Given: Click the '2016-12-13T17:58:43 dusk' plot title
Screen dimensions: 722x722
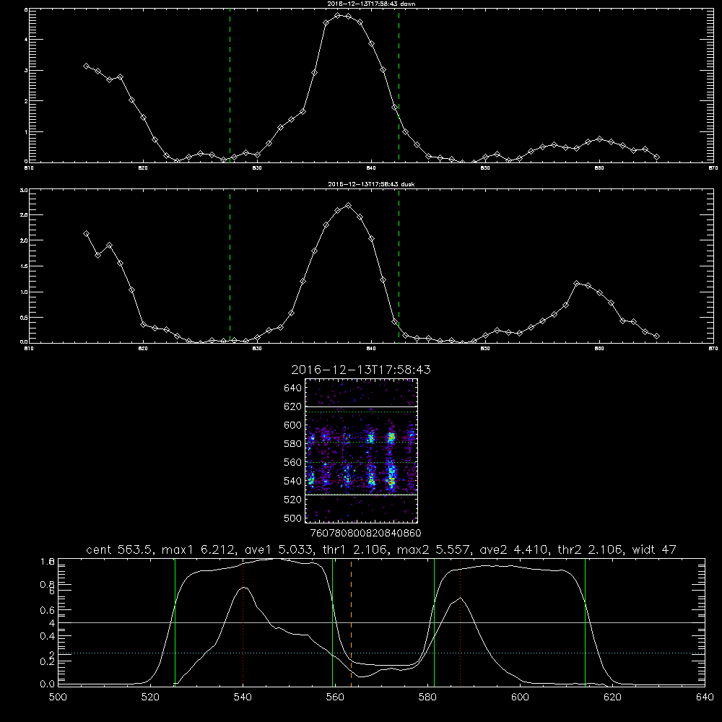Looking at the screenshot, I should coord(371,184).
